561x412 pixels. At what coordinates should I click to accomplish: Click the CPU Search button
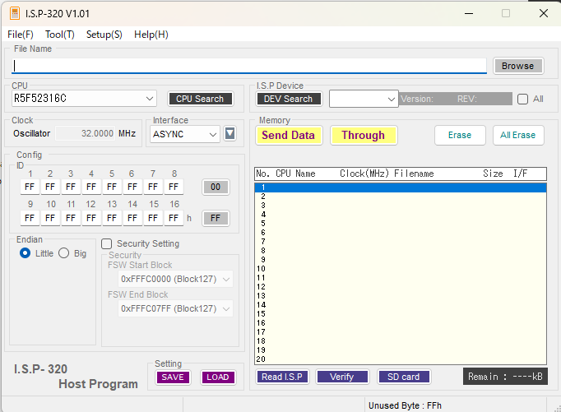pyautogui.click(x=200, y=99)
